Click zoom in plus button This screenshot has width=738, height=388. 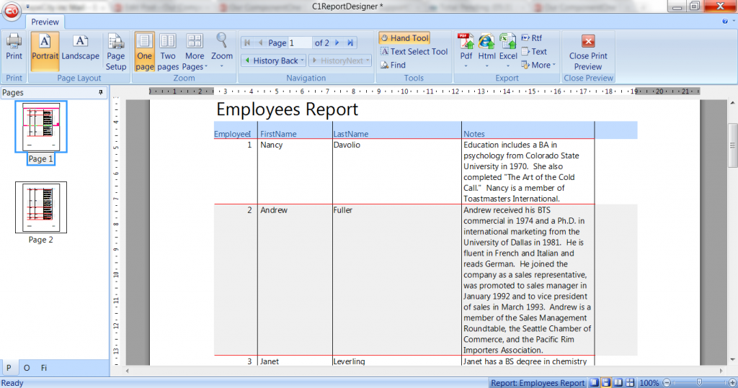tap(732, 383)
